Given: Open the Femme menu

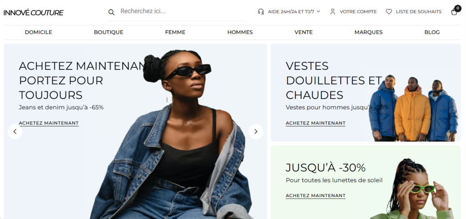Looking at the screenshot, I should point(175,32).
